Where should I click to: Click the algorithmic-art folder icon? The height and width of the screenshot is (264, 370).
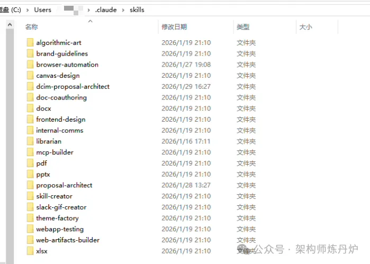tap(30, 42)
